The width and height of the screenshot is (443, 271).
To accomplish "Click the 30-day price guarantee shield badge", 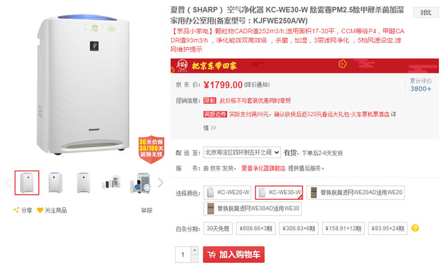I will pyautogui.click(x=151, y=149).
